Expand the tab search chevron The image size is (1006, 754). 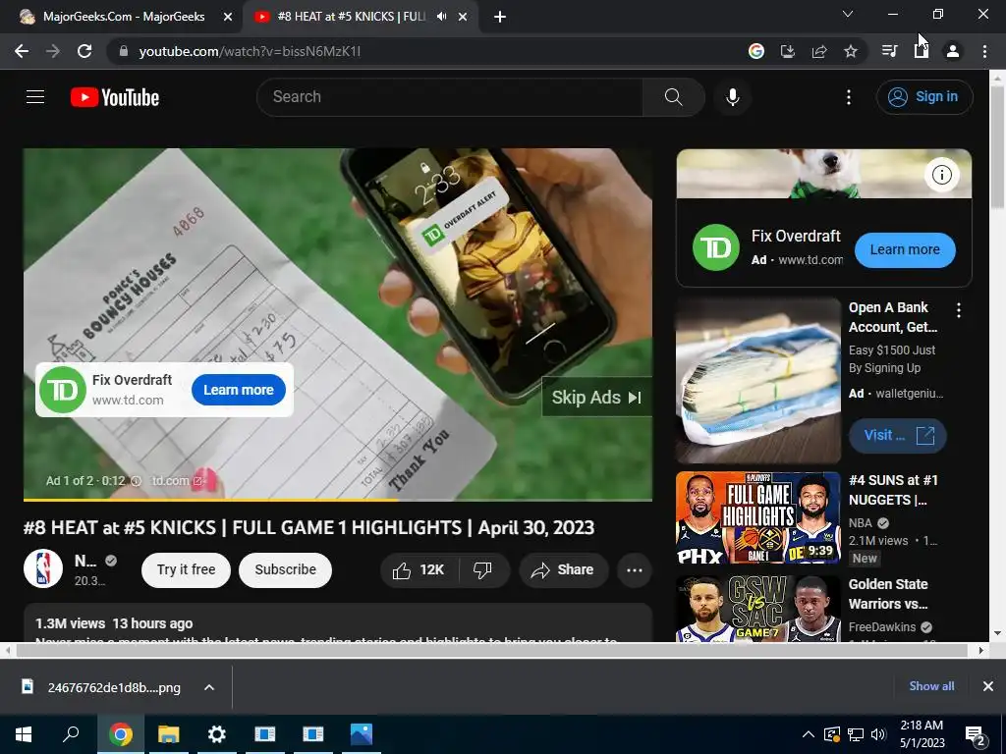tap(848, 14)
